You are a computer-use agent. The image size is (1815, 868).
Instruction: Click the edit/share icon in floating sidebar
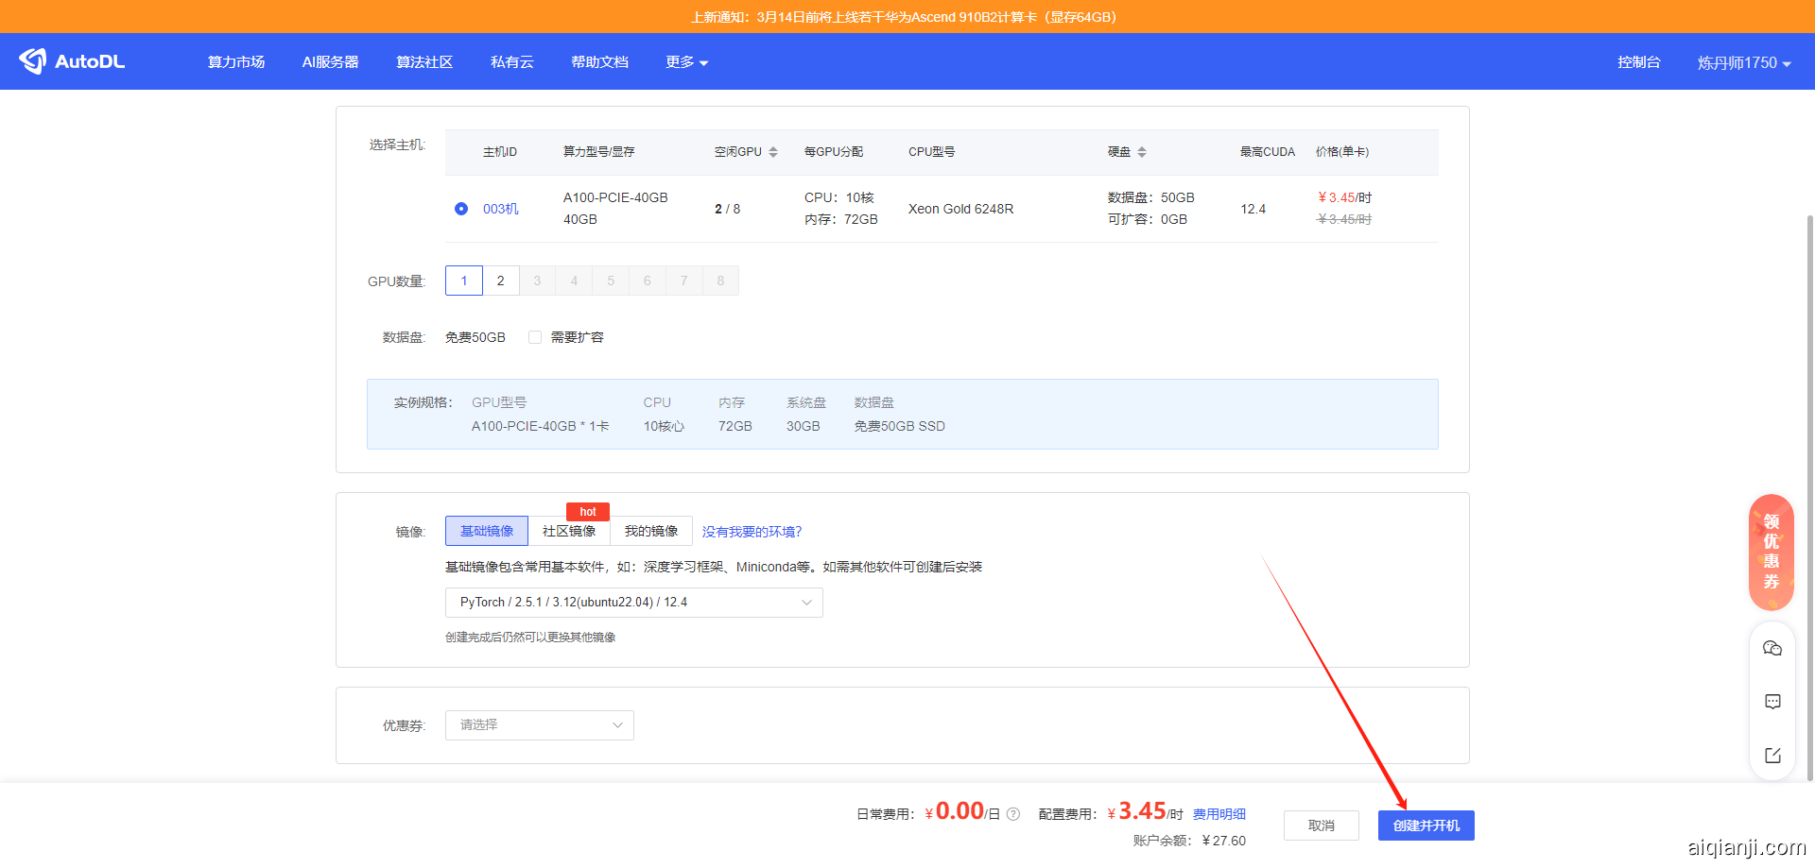coord(1772,756)
